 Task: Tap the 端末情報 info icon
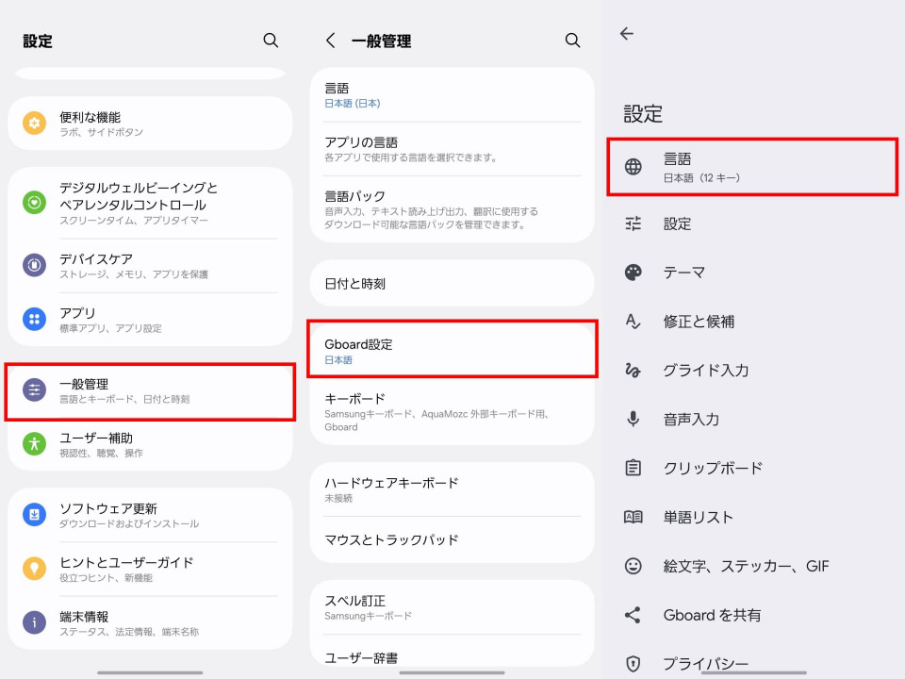click(x=35, y=622)
